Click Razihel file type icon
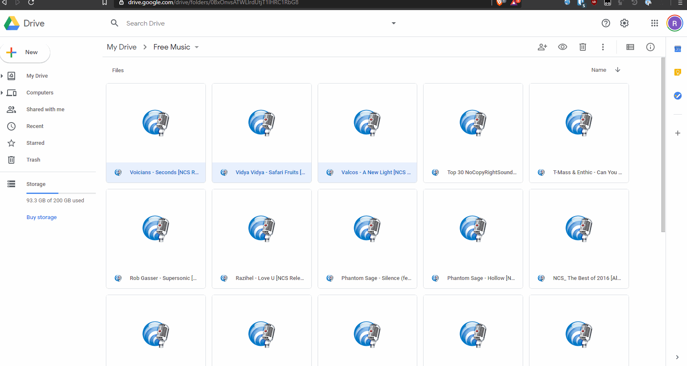Image resolution: width=687 pixels, height=366 pixels. point(224,278)
